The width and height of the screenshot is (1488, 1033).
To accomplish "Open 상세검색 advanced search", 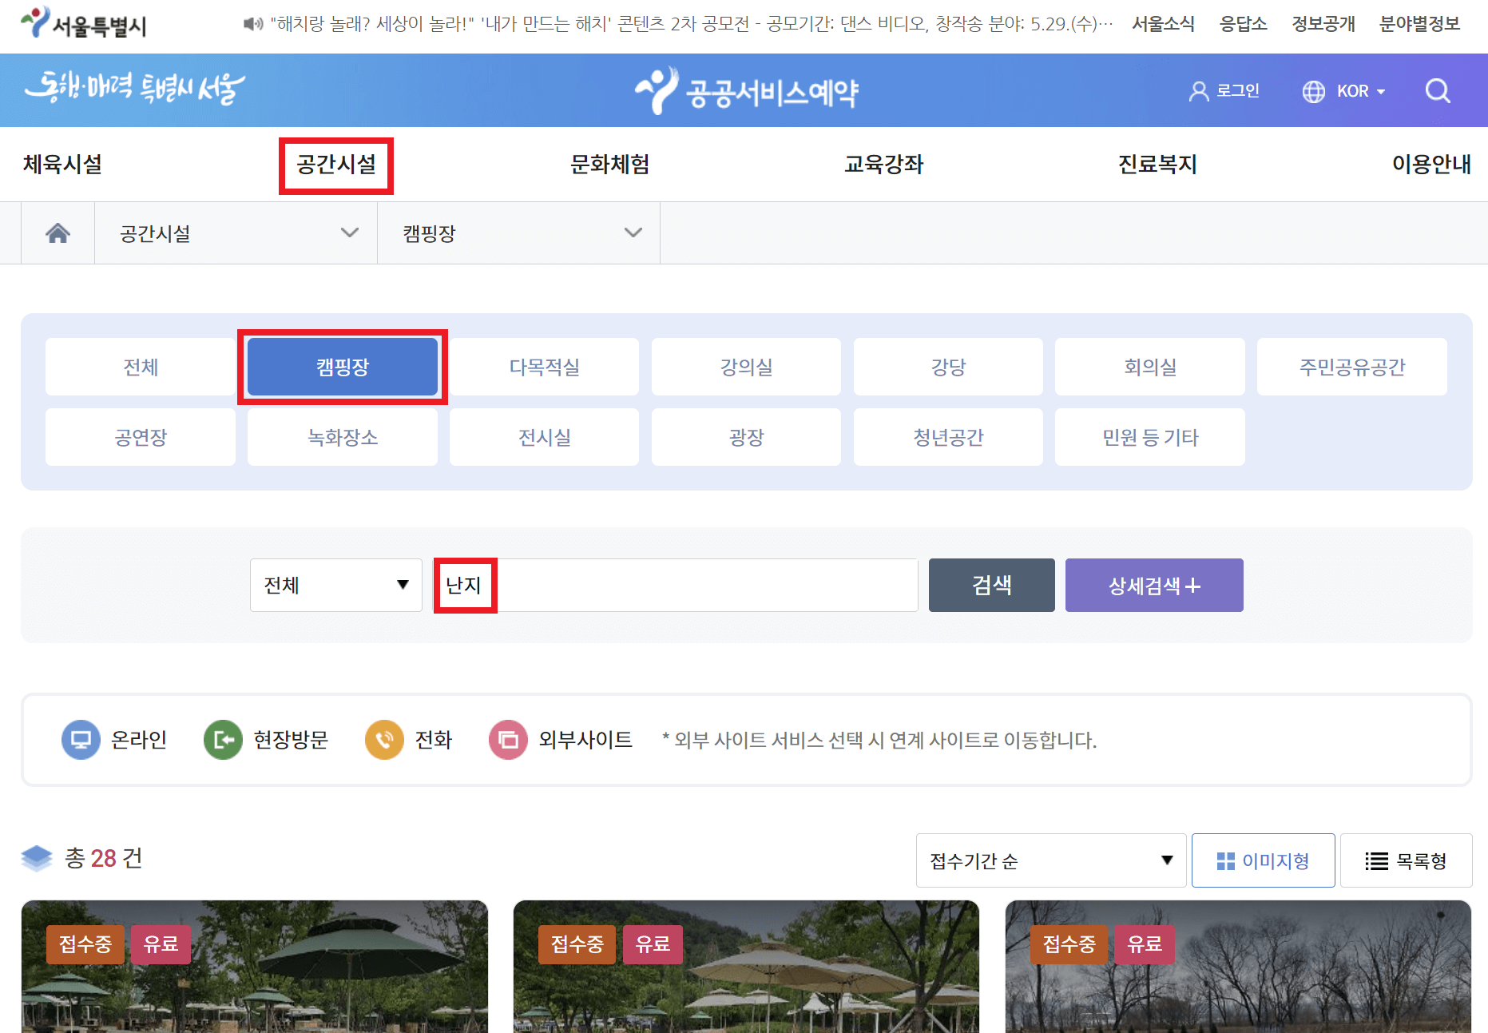I will click(x=1153, y=585).
